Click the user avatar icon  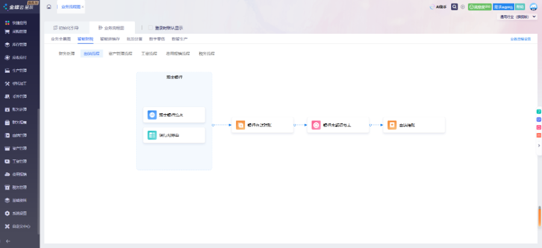click(533, 7)
